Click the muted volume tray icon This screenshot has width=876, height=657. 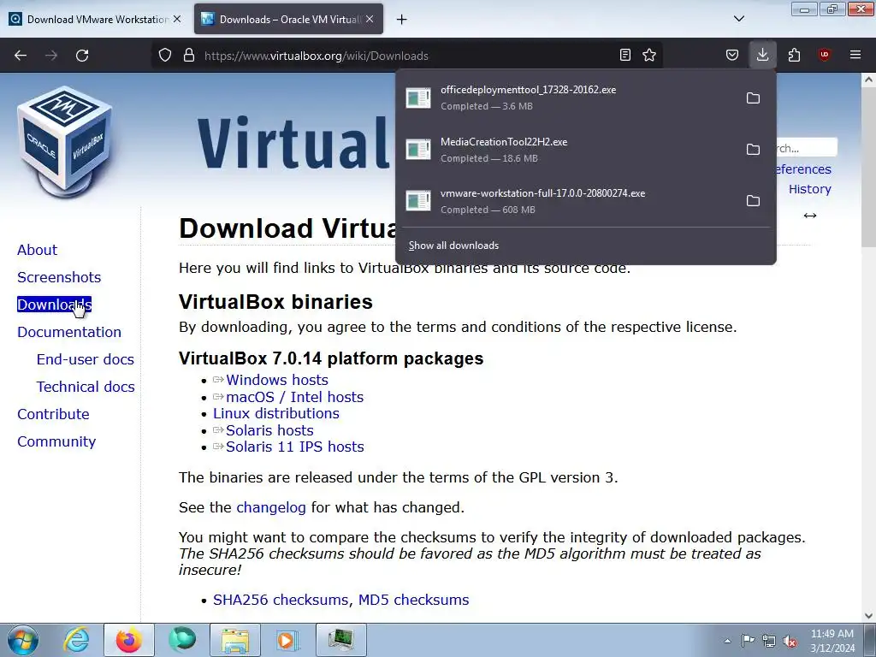pyautogui.click(x=790, y=642)
